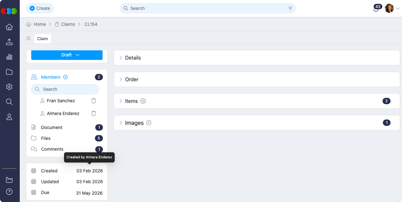Open the bar chart reports icon

pos(9,57)
